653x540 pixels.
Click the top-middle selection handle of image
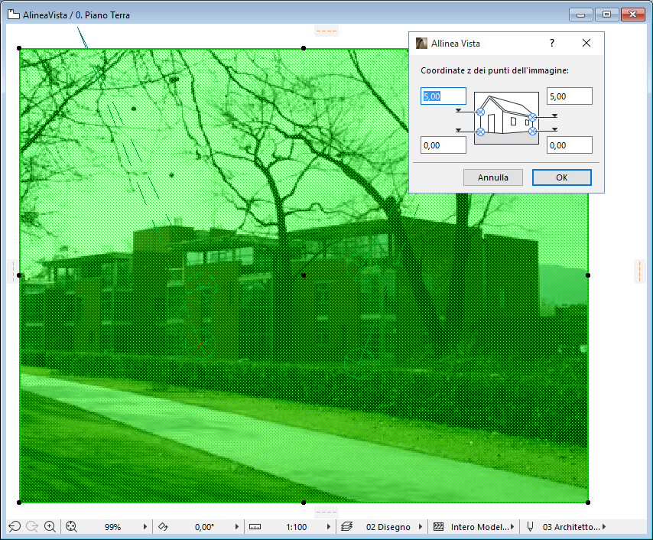pyautogui.click(x=304, y=48)
